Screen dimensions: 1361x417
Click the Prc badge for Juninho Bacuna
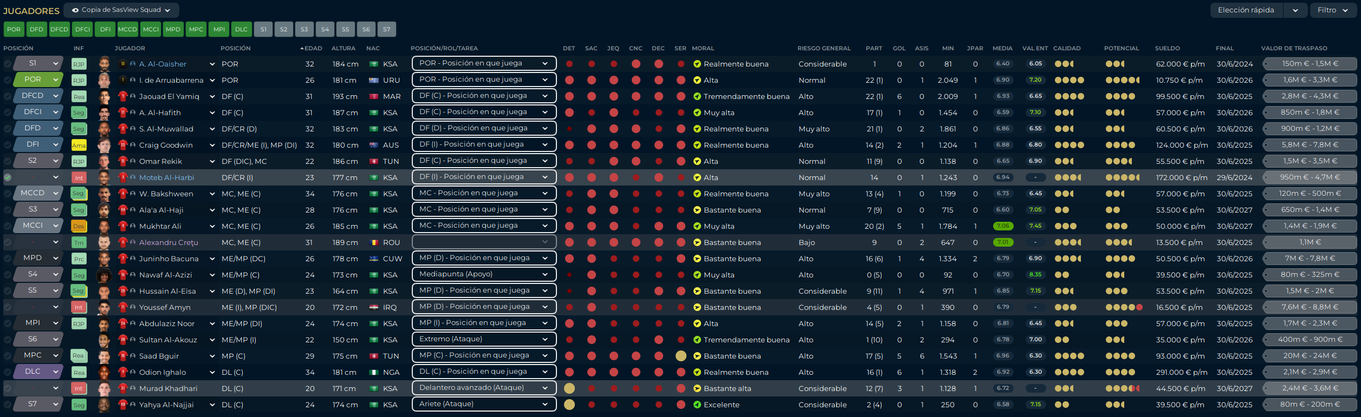point(79,259)
